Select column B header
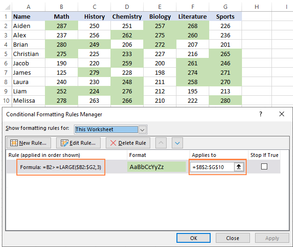The height and width of the screenshot is (247, 293). click(x=61, y=6)
